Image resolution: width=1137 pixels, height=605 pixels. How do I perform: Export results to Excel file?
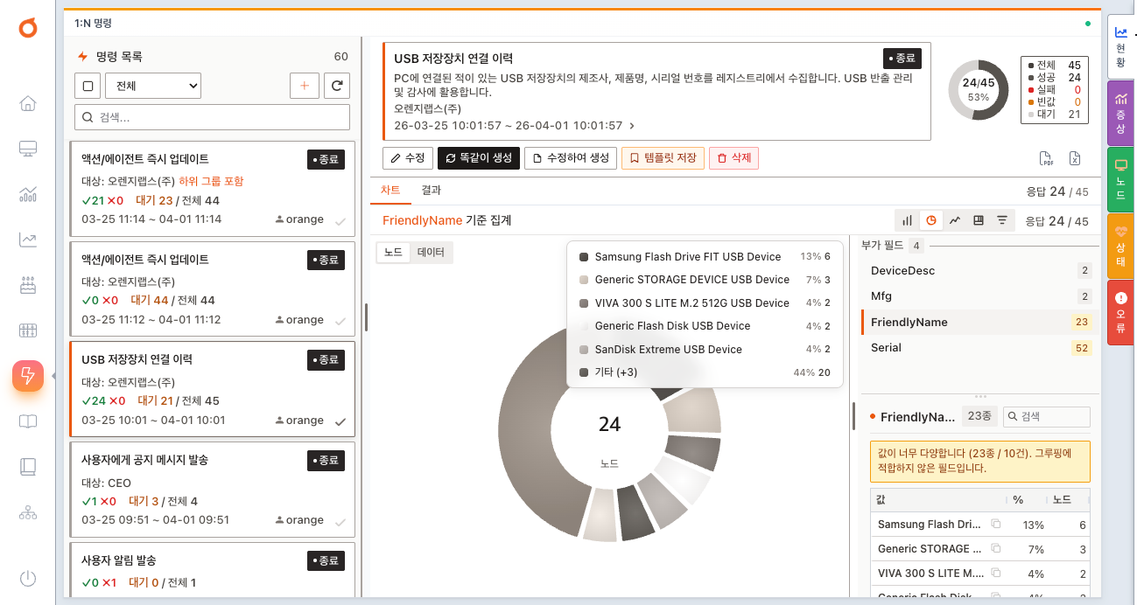point(1075,158)
